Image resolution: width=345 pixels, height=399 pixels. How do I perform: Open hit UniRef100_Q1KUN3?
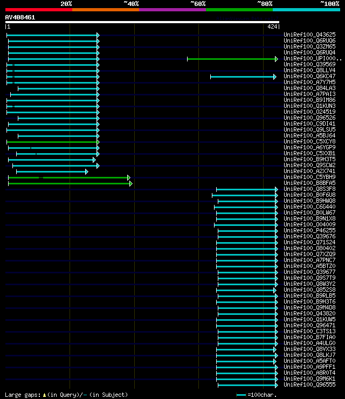tap(309, 106)
